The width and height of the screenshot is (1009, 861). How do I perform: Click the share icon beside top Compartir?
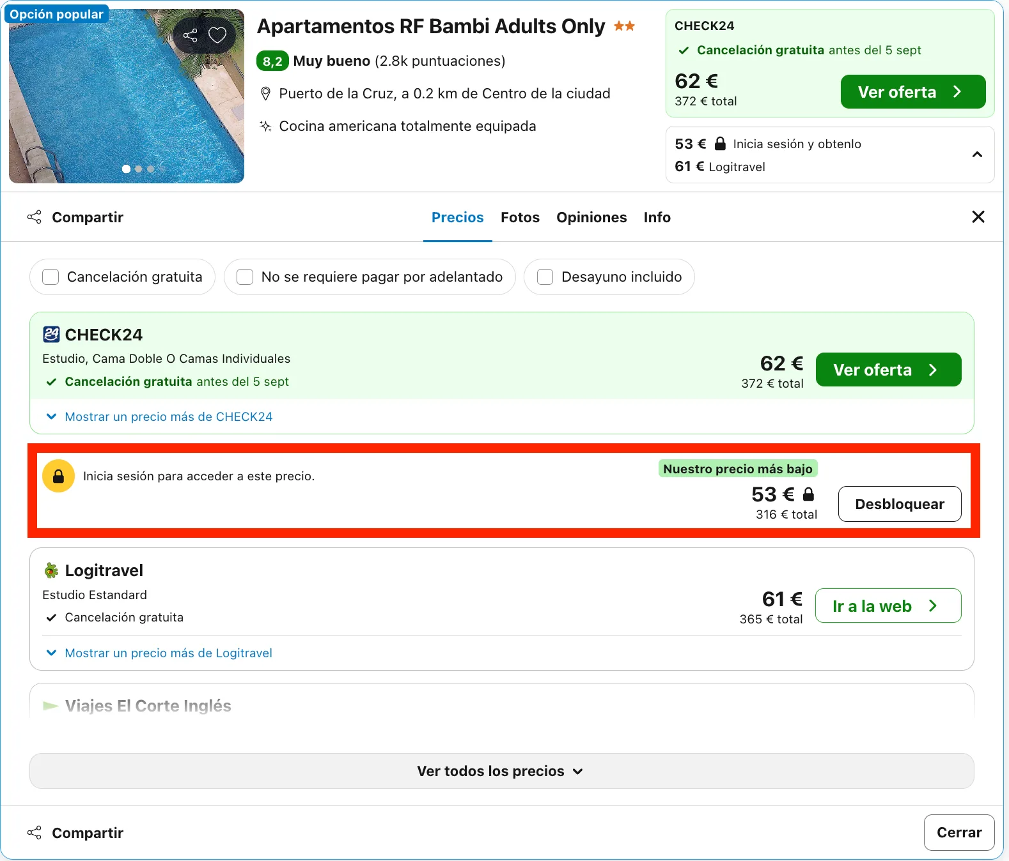tap(35, 217)
